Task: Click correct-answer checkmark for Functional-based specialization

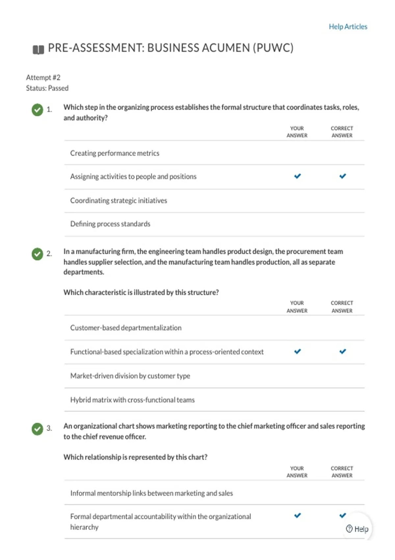Action: (343, 351)
